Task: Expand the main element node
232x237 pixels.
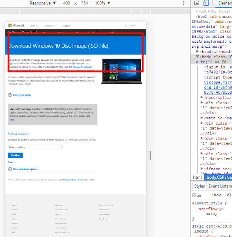Action: pos(201,118)
